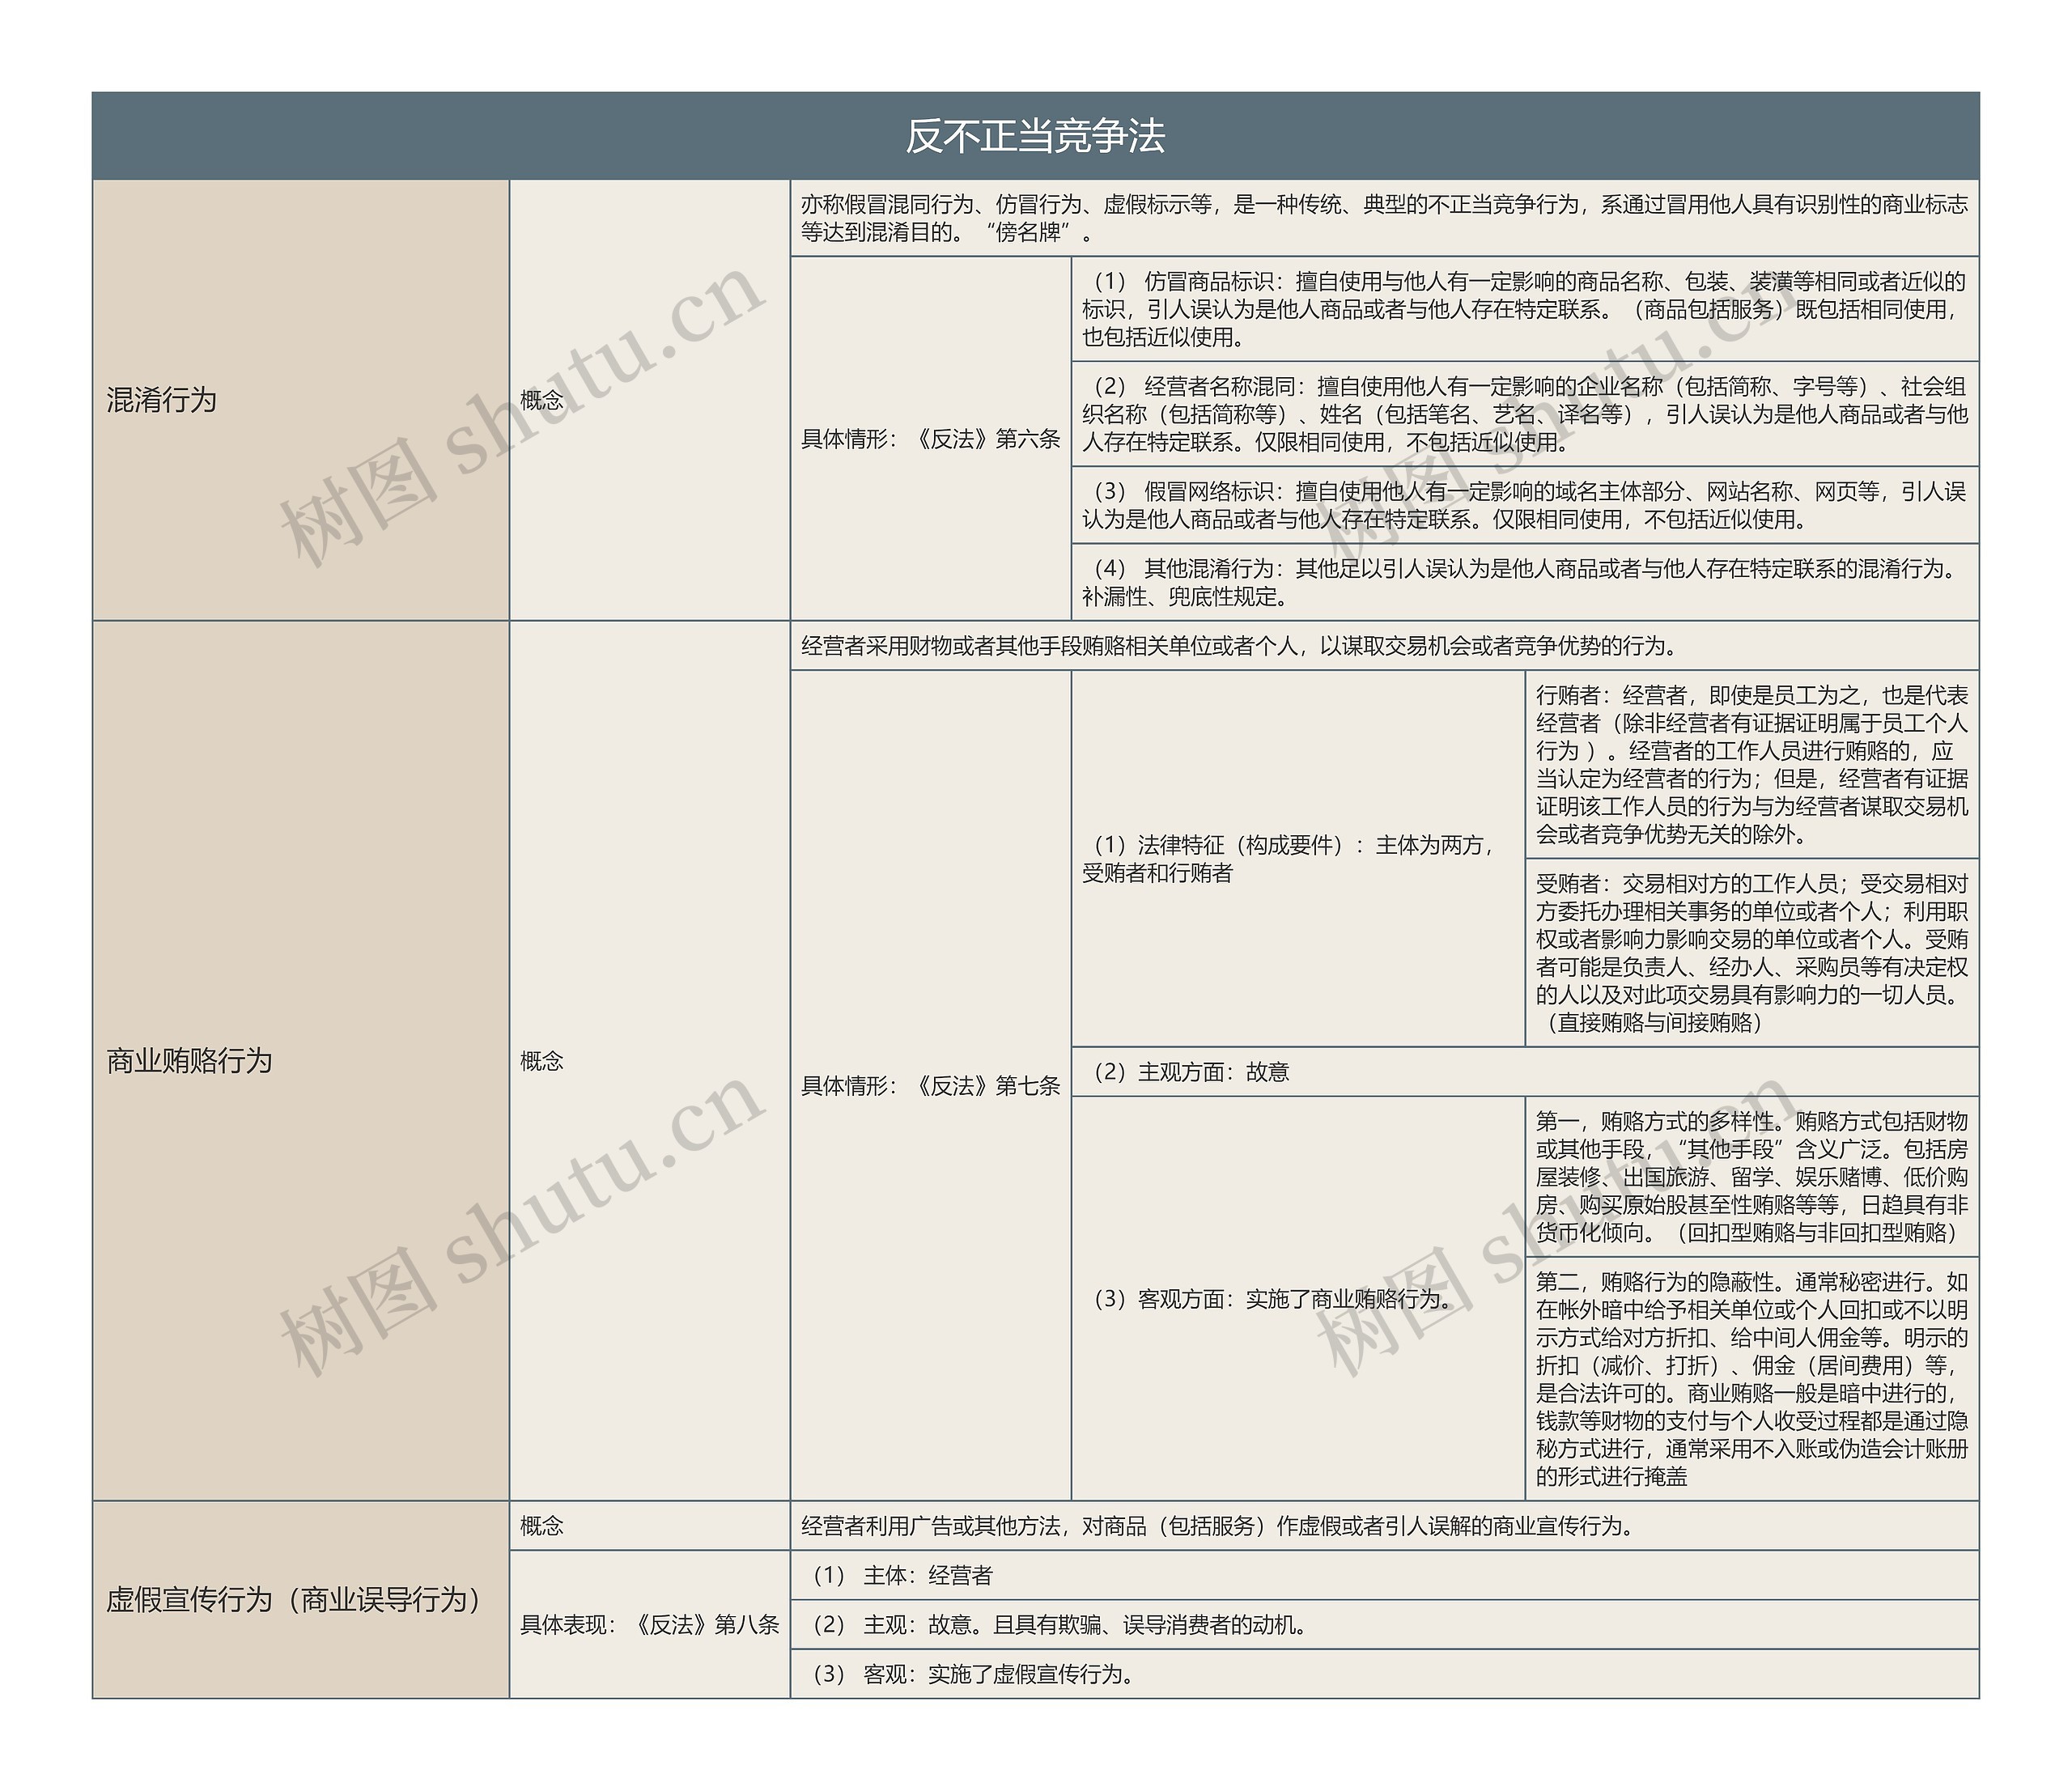Click paragraph 第二，贿赂行为的隐蔽性
The height and width of the screenshot is (1791, 2072).
[1752, 1378]
